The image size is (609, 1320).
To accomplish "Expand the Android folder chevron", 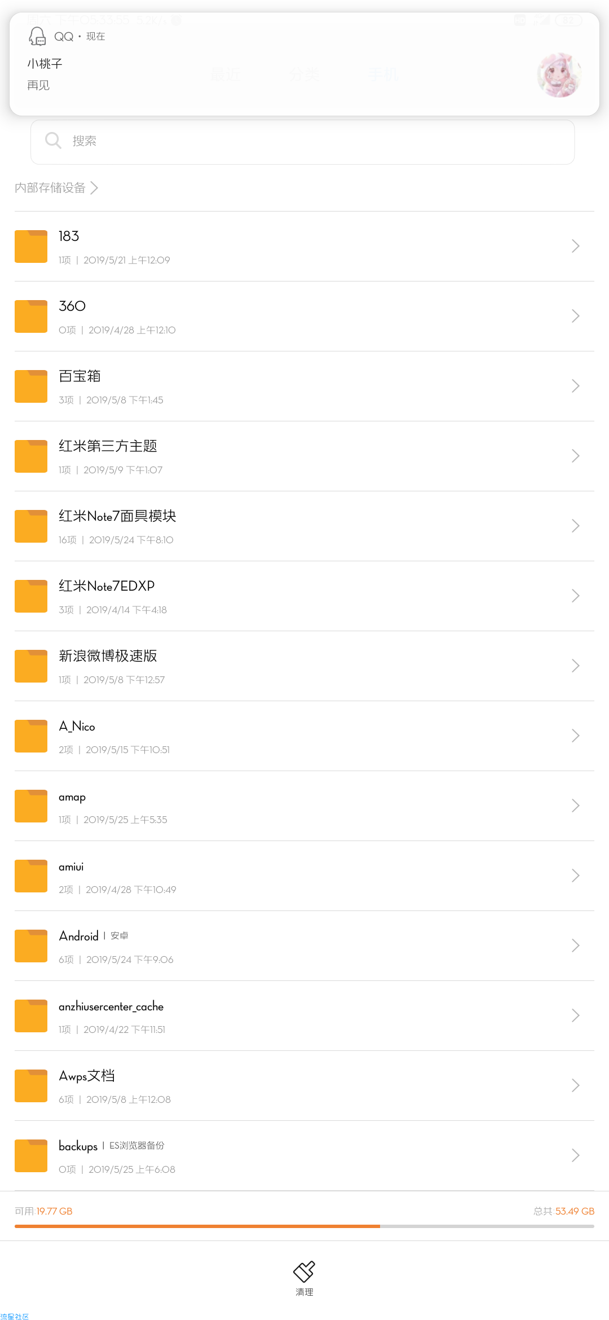I will coord(575,945).
